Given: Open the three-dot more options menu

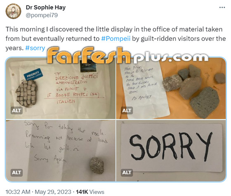Looking at the screenshot, I should [x=222, y=7].
